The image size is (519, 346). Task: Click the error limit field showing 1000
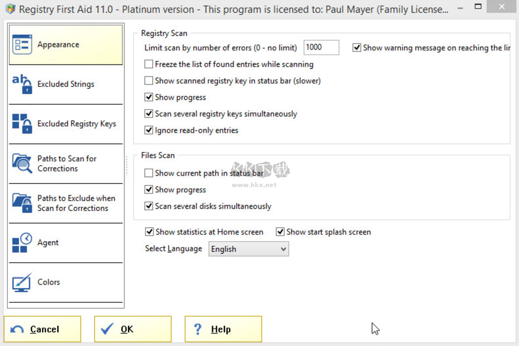click(321, 47)
